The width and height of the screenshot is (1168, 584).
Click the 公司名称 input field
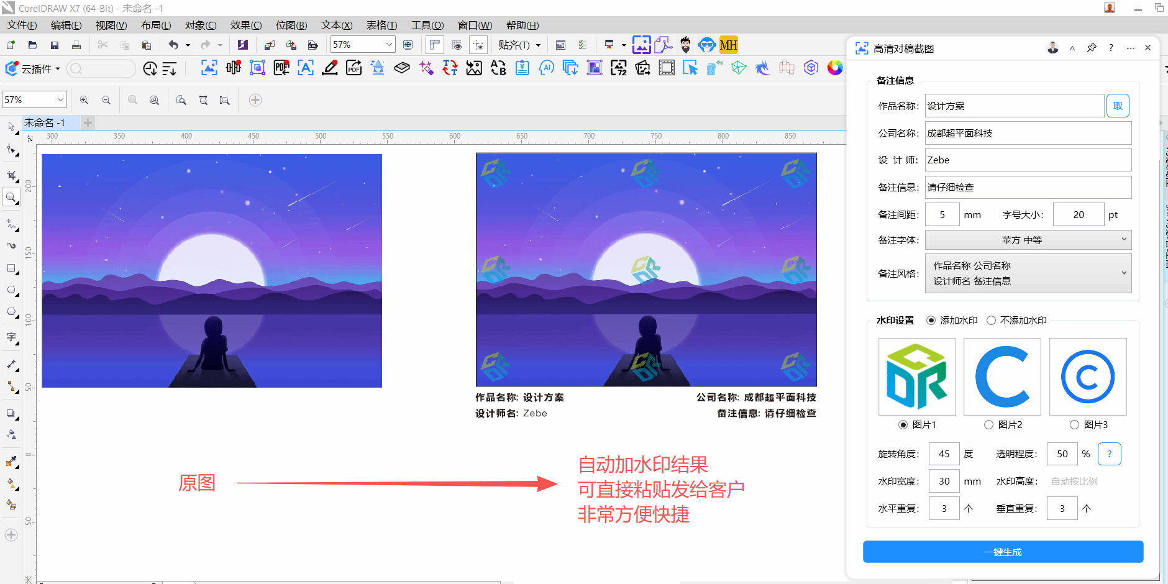[x=1028, y=133]
